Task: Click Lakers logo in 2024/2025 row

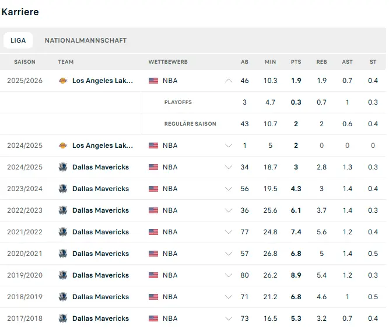Action: click(x=63, y=146)
